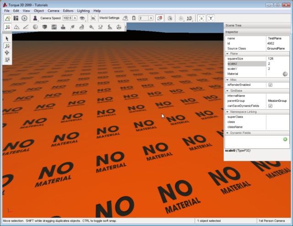Select the Scale selection tool
The height and width of the screenshot is (226, 293).
[x=7, y=60]
